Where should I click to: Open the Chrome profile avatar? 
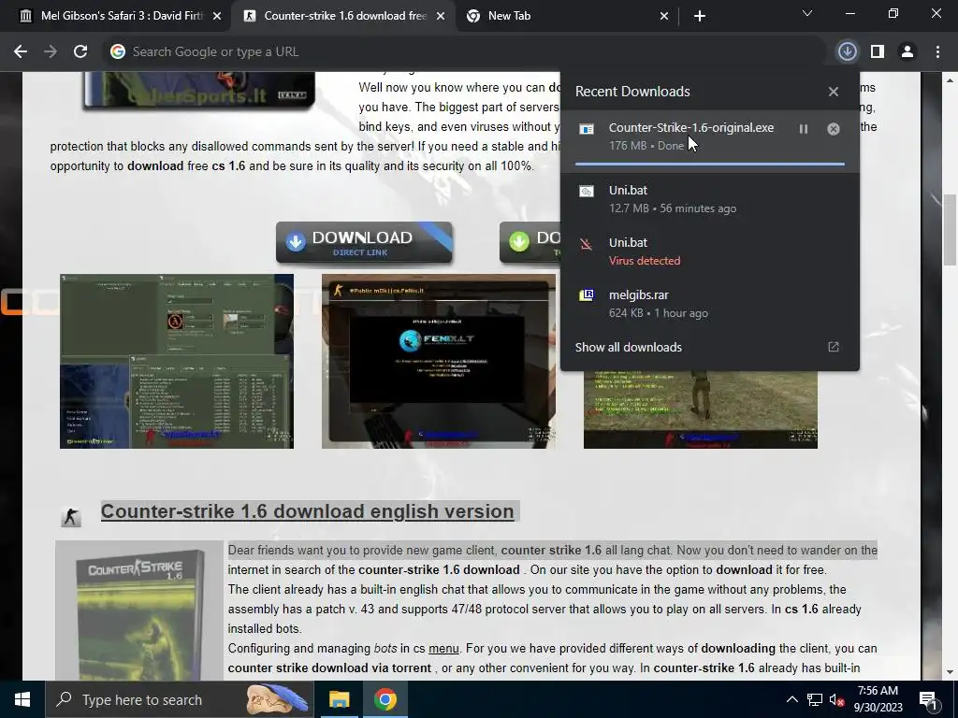907,52
